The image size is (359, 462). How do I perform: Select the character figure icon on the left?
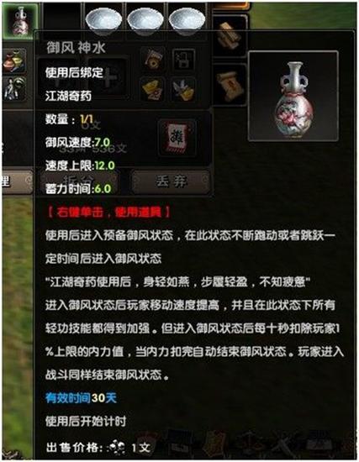(14, 88)
